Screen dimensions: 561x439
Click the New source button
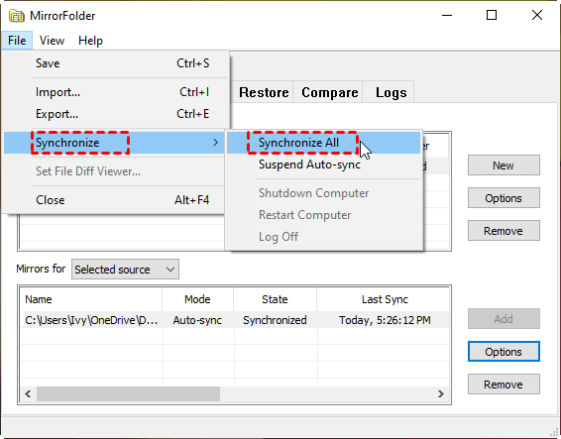(504, 165)
